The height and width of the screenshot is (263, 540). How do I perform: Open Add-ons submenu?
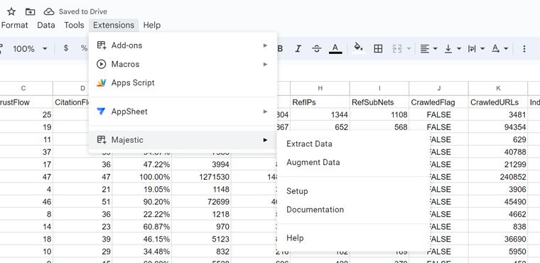pyautogui.click(x=183, y=45)
